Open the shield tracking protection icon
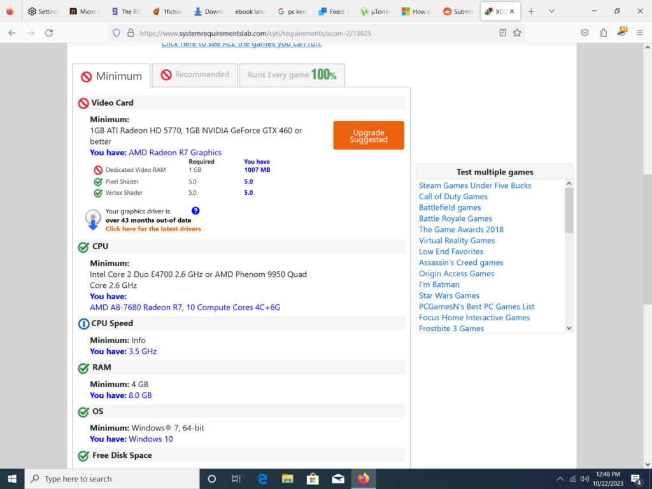 click(x=117, y=33)
